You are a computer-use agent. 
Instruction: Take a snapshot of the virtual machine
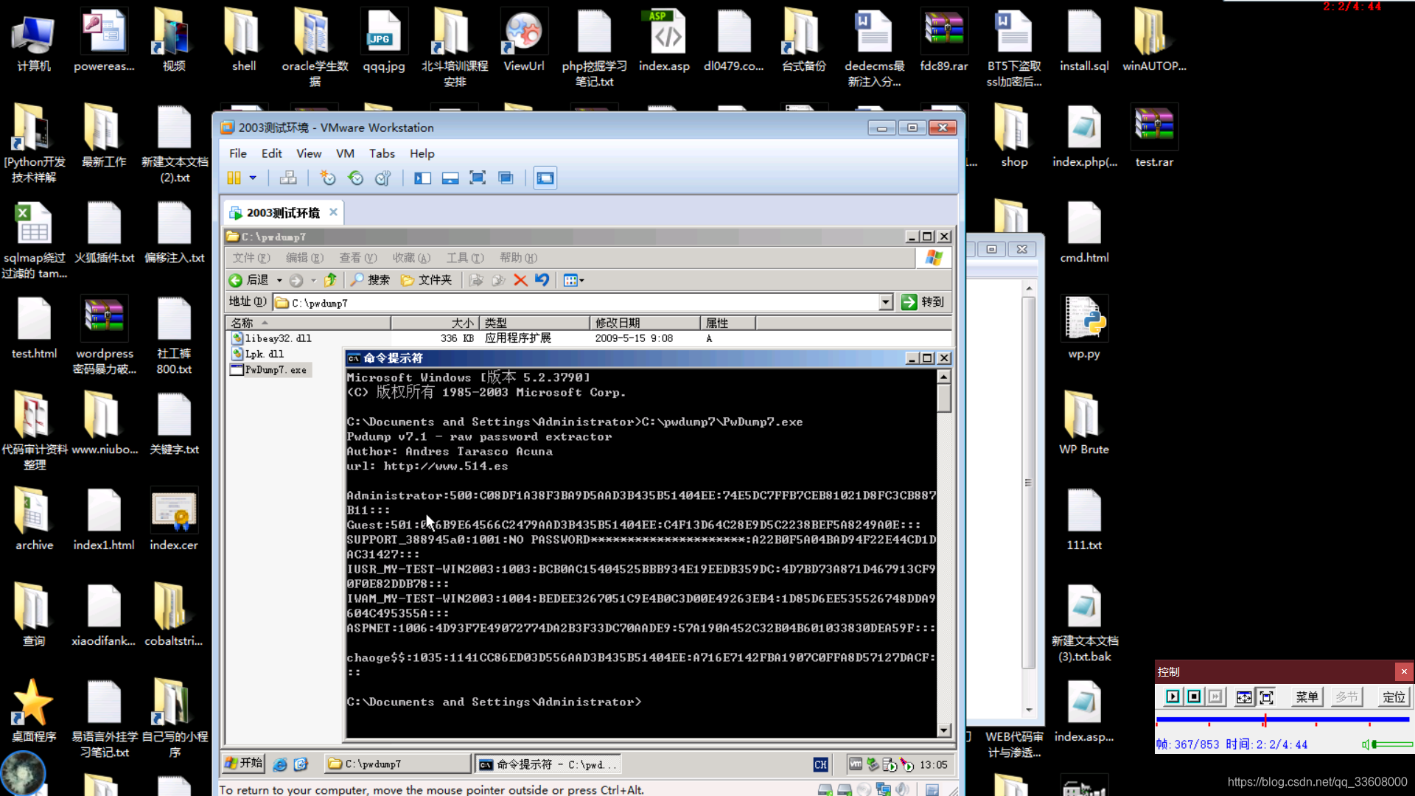328,178
